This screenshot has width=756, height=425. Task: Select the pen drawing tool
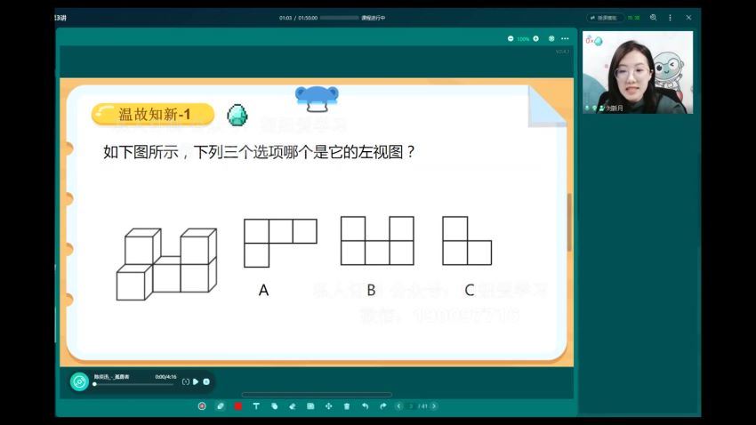(221, 406)
